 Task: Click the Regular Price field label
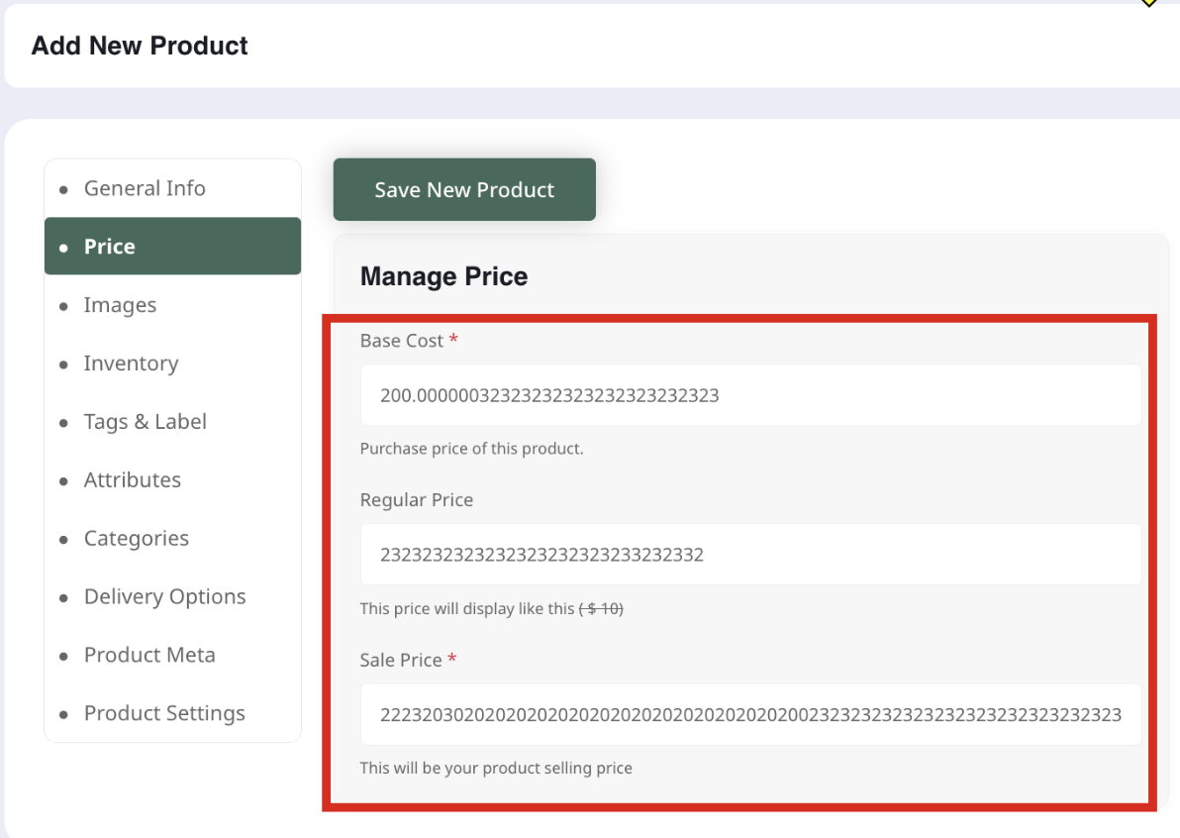417,500
